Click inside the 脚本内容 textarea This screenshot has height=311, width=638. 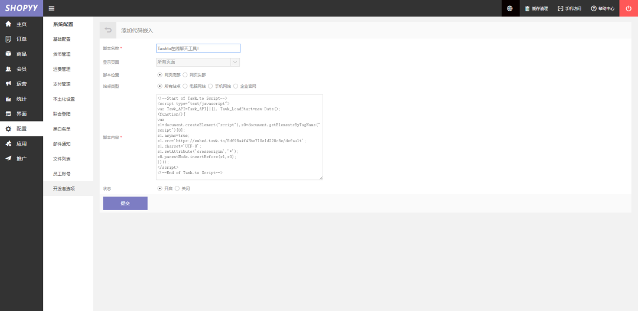[x=239, y=137]
